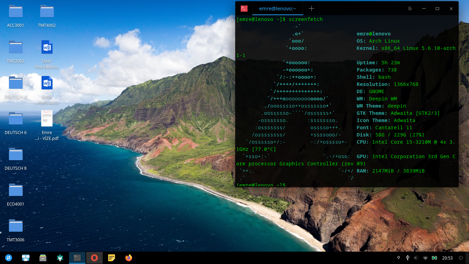This screenshot has width=469, height=264.
Task: Click the 'DE: GNOME' line
Action: (x=370, y=91)
